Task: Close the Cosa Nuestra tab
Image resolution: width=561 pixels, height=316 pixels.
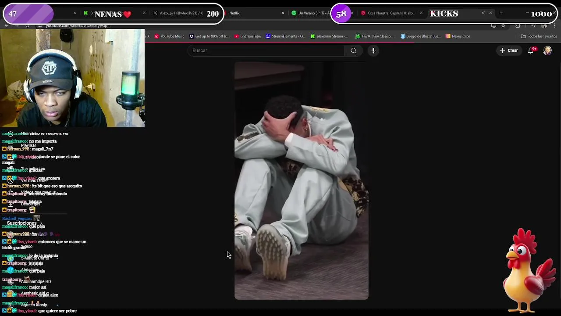Action: pyautogui.click(x=421, y=13)
